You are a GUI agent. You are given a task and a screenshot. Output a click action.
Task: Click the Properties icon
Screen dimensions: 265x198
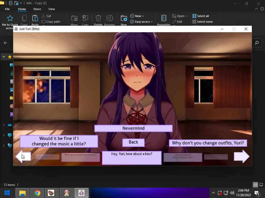pyautogui.click(x=164, y=18)
